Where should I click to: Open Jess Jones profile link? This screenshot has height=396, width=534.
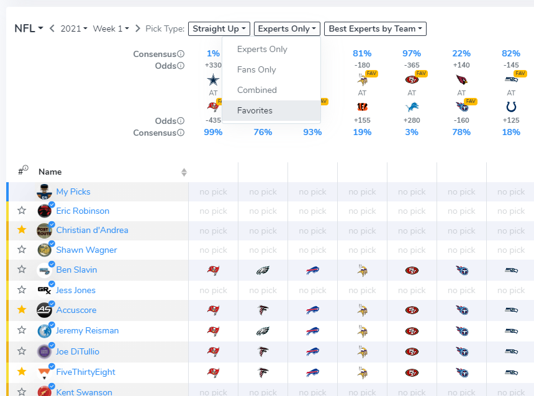[76, 290]
